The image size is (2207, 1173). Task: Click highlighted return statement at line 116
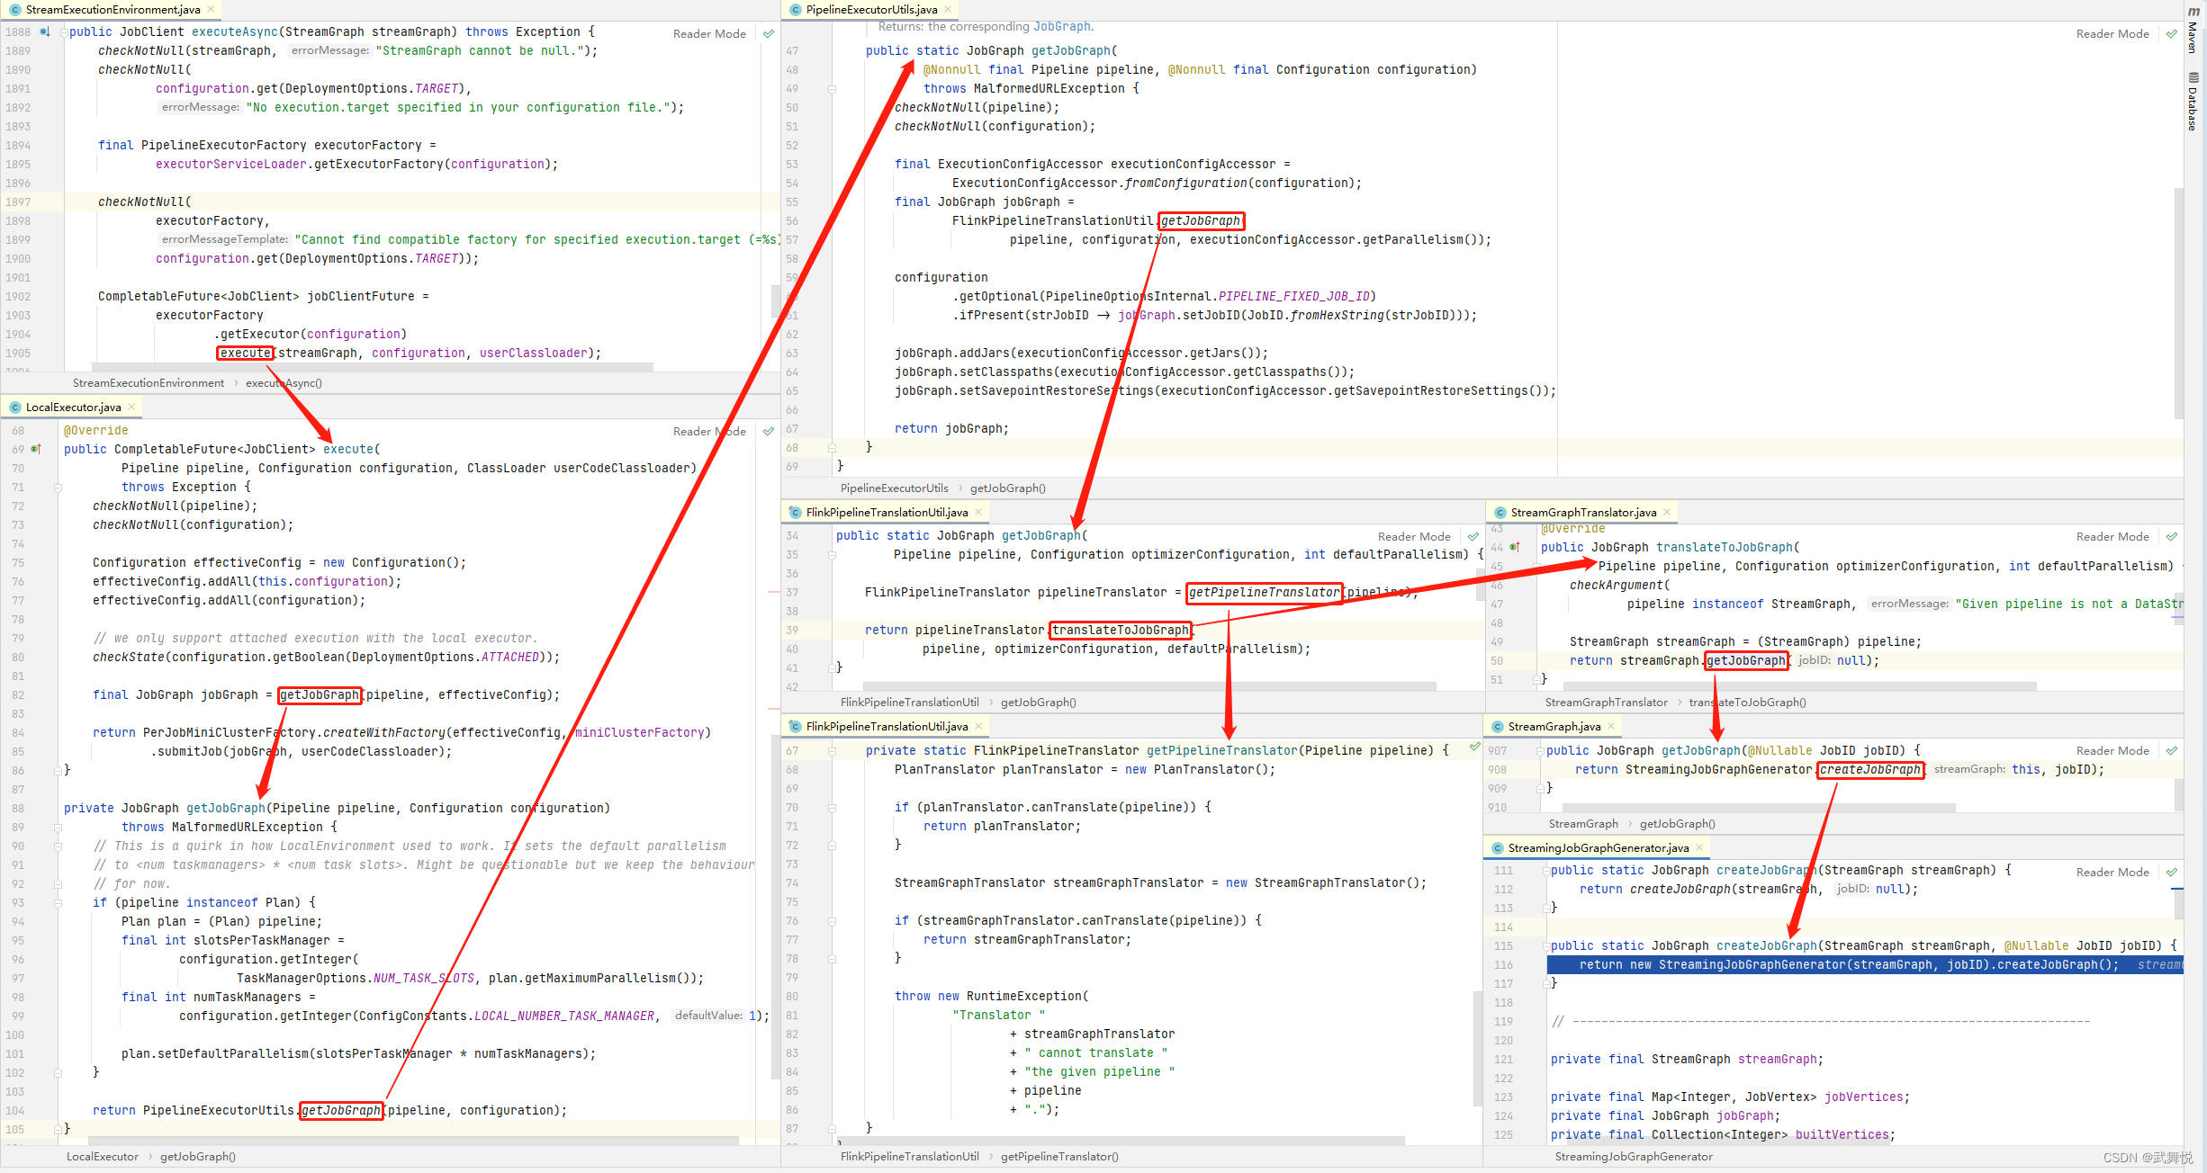click(1845, 964)
